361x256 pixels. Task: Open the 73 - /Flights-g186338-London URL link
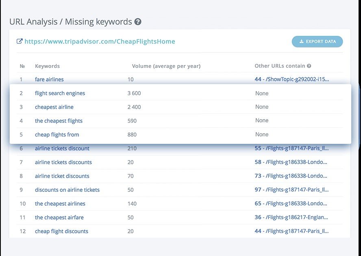pos(291,176)
